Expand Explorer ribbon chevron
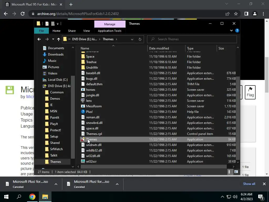Screen dimensions: 269x202 pyautogui.click(x=231, y=31)
